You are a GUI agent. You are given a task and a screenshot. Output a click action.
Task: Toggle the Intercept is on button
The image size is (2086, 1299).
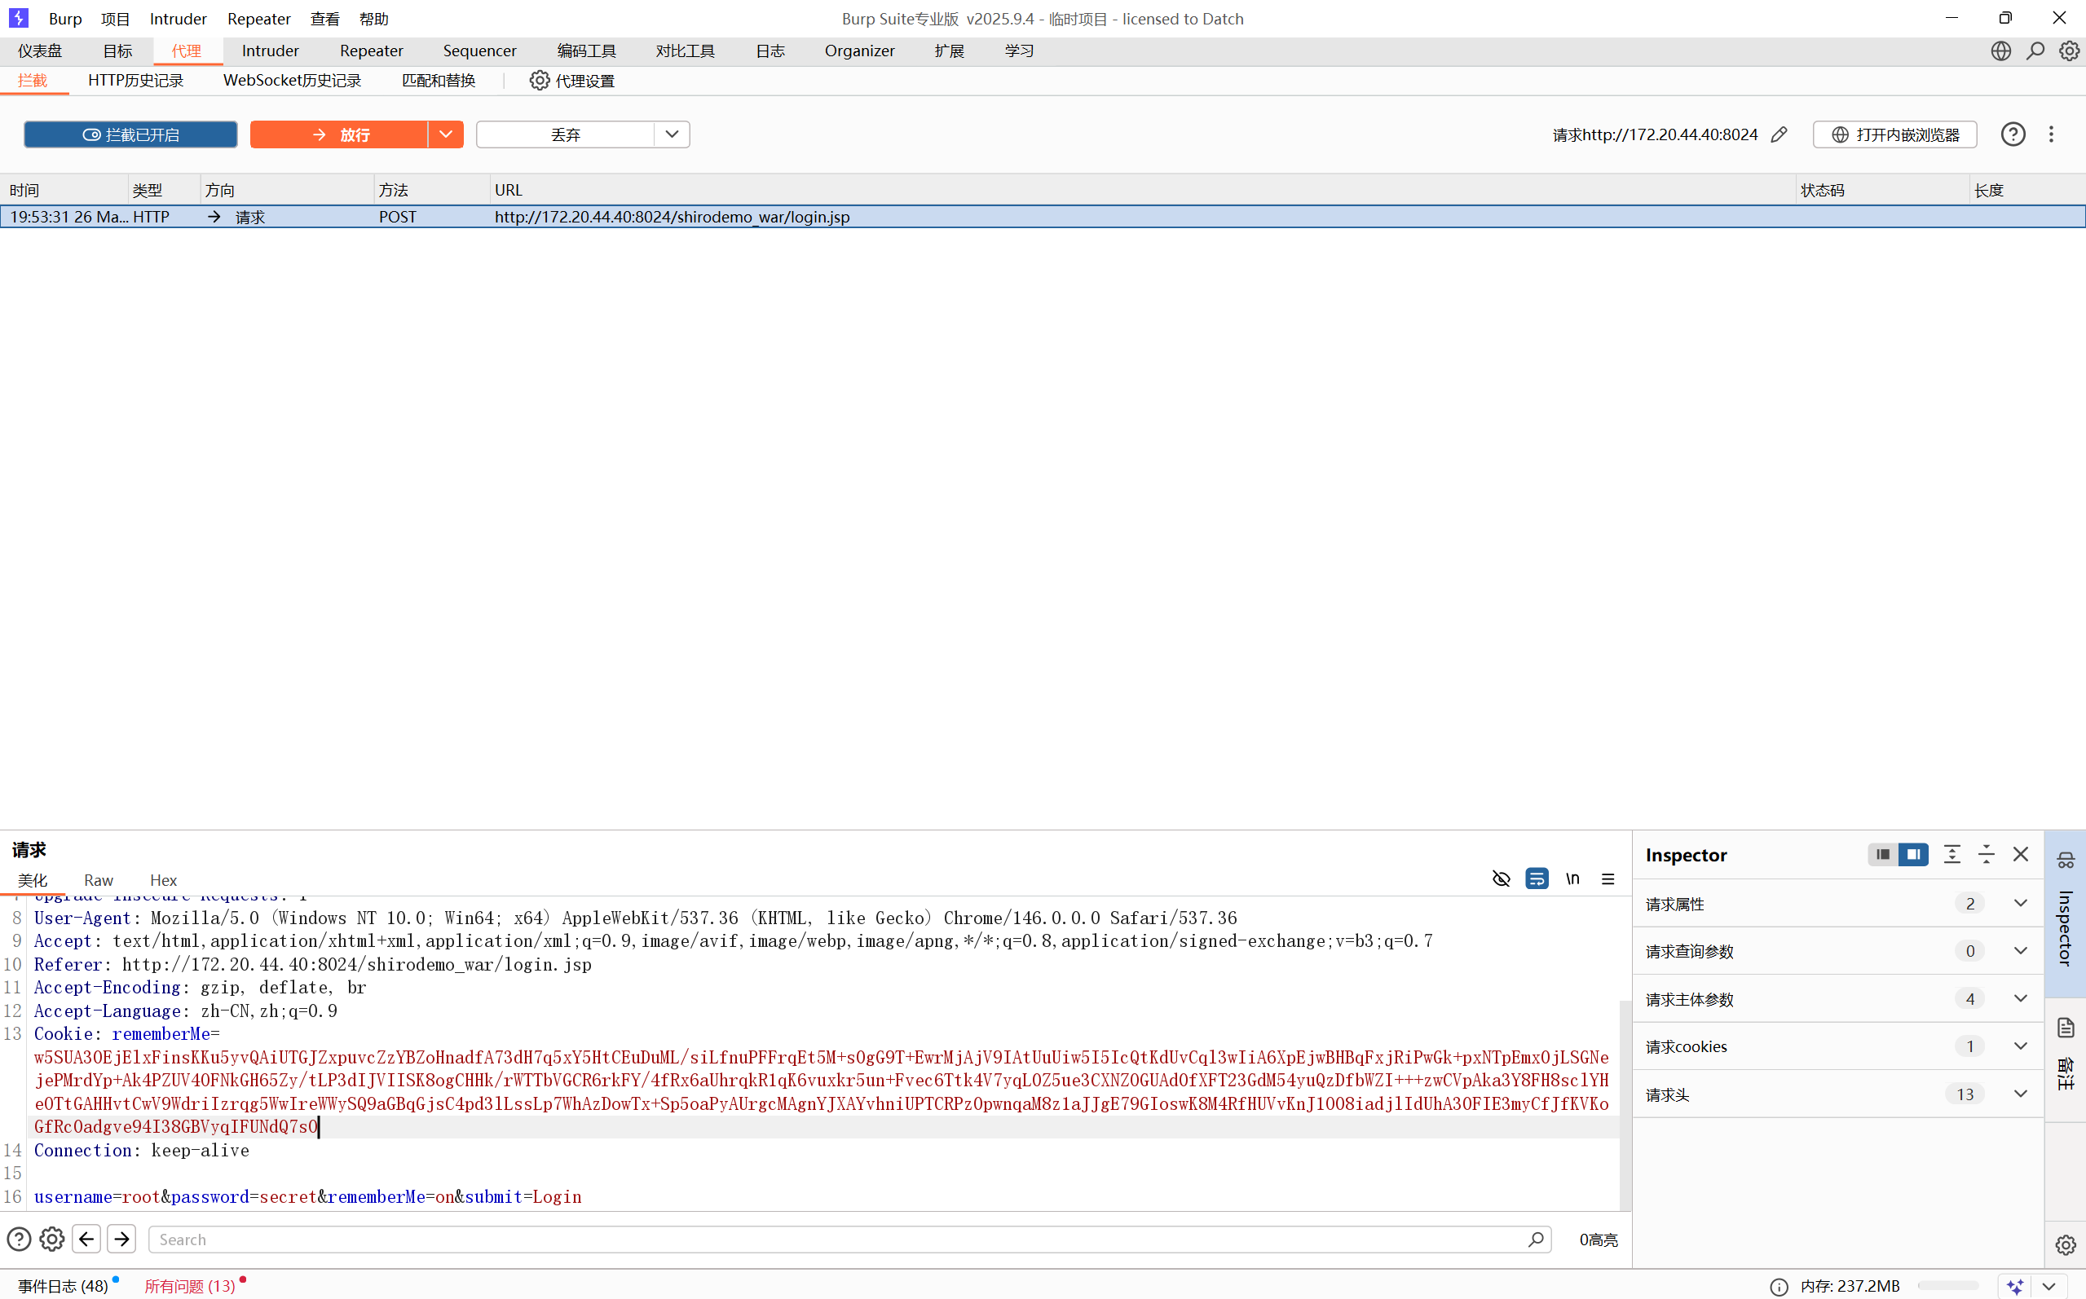pyautogui.click(x=130, y=135)
